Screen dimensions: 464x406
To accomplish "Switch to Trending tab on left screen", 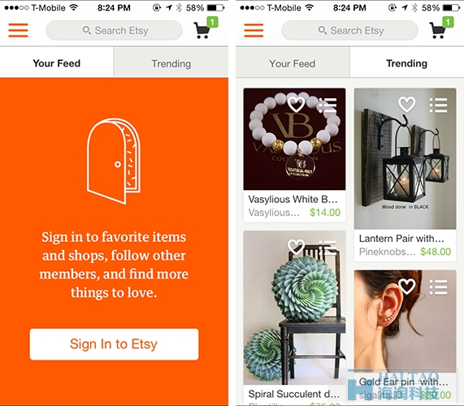I will point(171,63).
